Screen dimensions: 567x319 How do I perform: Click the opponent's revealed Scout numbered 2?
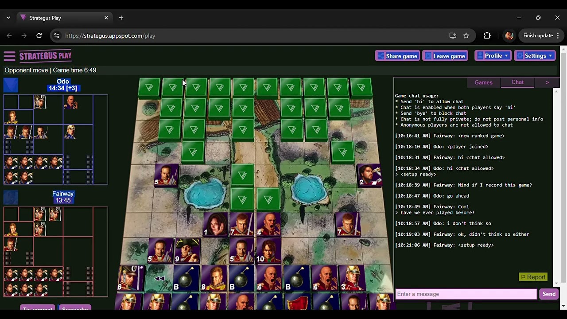pyautogui.click(x=369, y=175)
